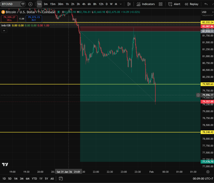Open the Indicators dialog
214x183 pixels.
(146, 4)
